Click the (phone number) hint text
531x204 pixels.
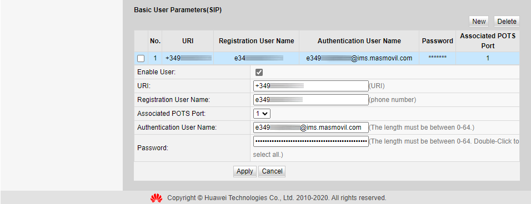click(x=392, y=100)
